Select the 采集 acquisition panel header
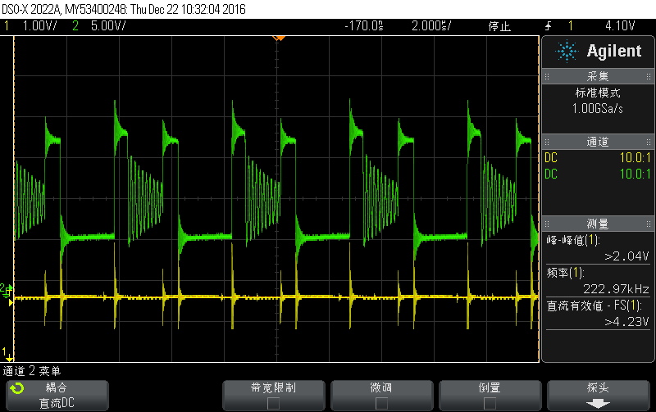Screen dimensions: 656x412 (x=598, y=76)
